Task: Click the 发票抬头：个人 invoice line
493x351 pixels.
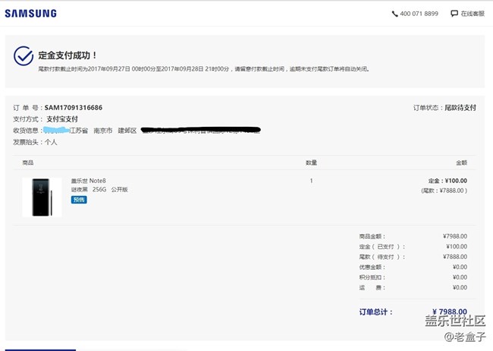Action: 35,142
